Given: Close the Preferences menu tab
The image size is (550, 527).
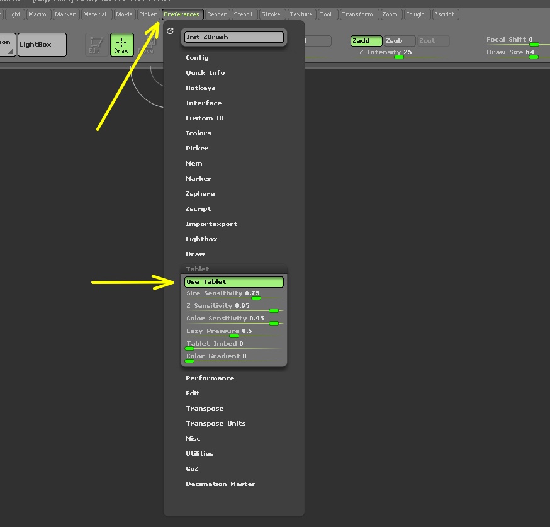Looking at the screenshot, I should coord(181,14).
